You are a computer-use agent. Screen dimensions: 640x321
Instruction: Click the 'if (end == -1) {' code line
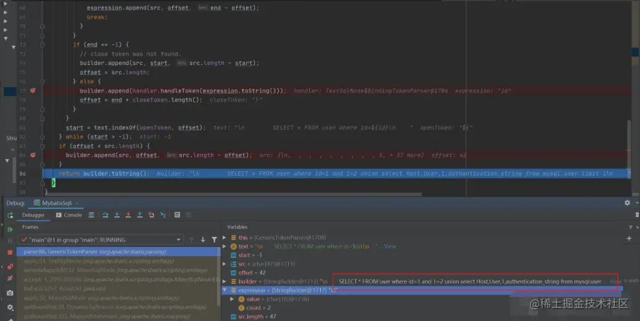pyautogui.click(x=101, y=45)
